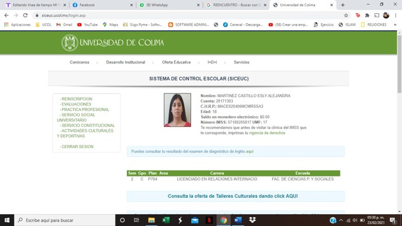The image size is (402, 226).
Task: Click the student profile photo
Action: coord(177,110)
